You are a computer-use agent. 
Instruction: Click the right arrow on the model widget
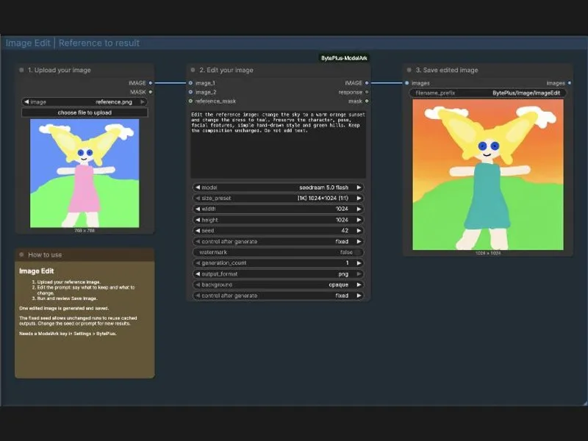(359, 187)
